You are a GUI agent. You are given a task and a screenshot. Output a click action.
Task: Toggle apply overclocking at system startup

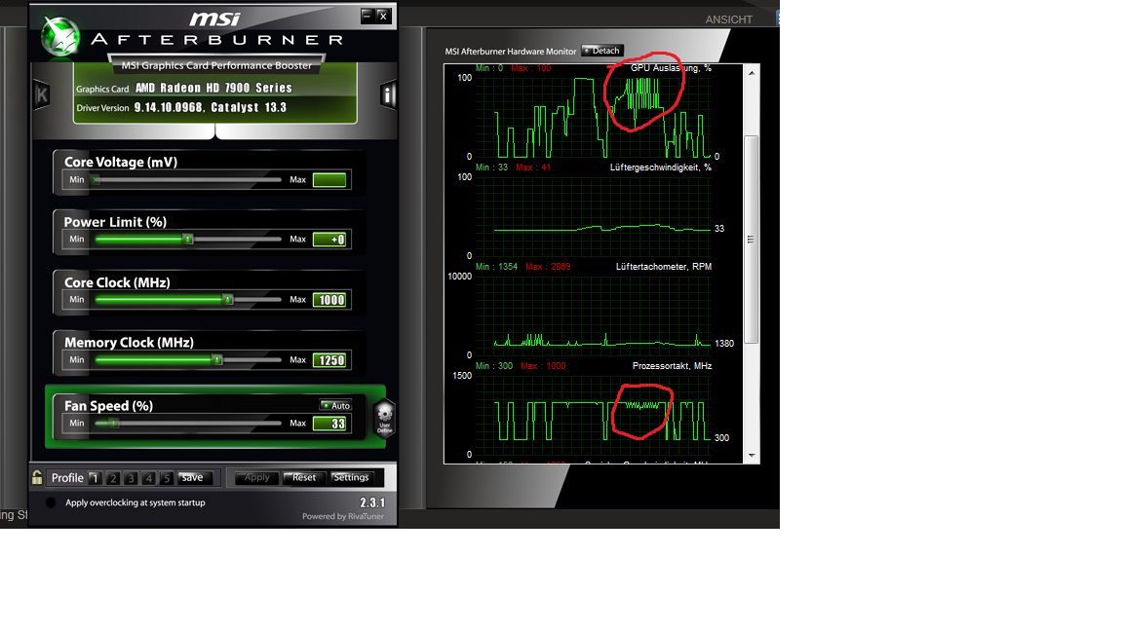click(x=51, y=502)
